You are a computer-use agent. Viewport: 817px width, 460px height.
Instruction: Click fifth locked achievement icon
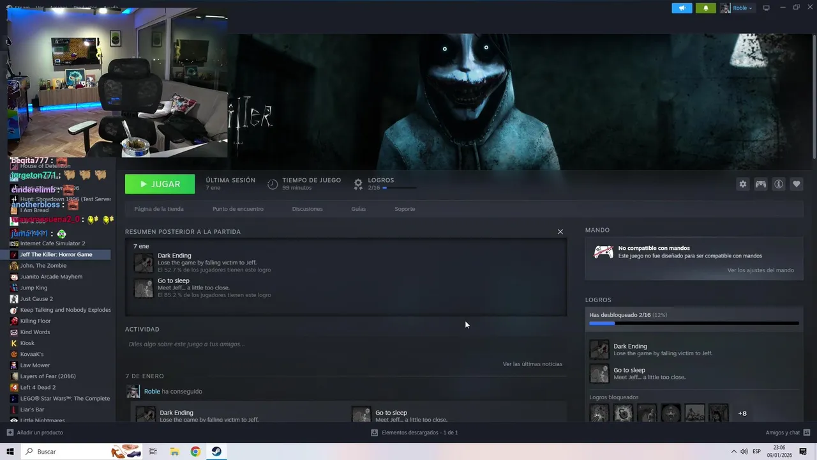pos(694,413)
